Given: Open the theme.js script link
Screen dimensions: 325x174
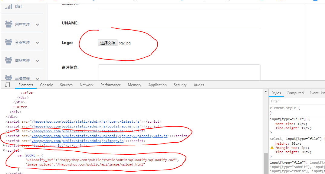Looking at the screenshot, I should click(77, 131).
